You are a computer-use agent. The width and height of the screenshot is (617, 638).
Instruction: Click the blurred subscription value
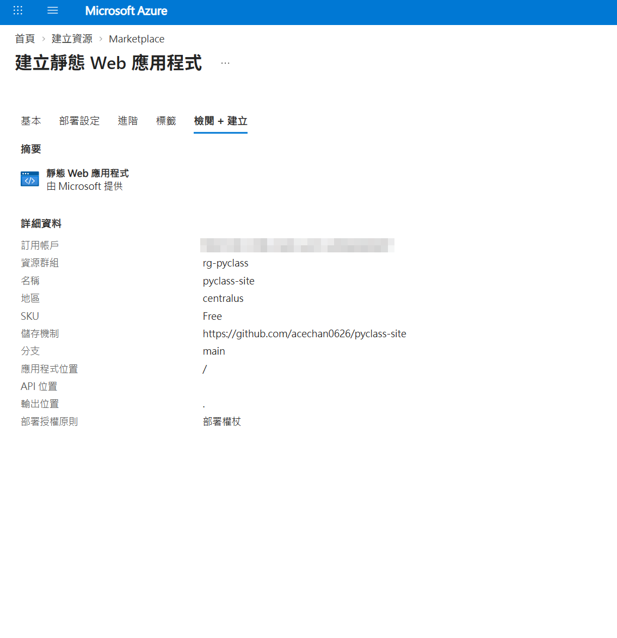click(297, 245)
